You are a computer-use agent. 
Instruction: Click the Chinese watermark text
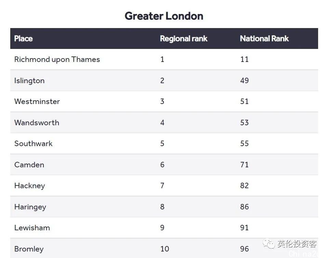tap(297, 244)
